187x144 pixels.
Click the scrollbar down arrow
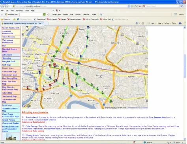pyautogui.click(x=185, y=139)
